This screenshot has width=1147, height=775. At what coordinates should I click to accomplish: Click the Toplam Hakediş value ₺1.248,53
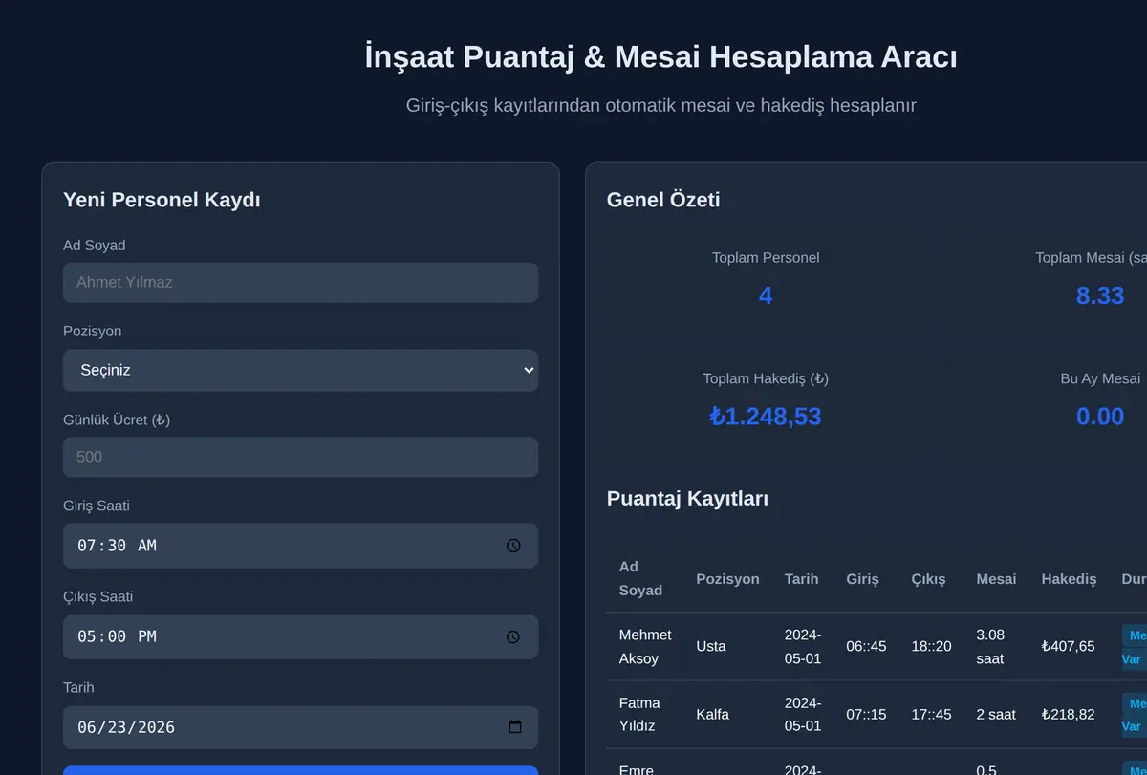(x=766, y=417)
